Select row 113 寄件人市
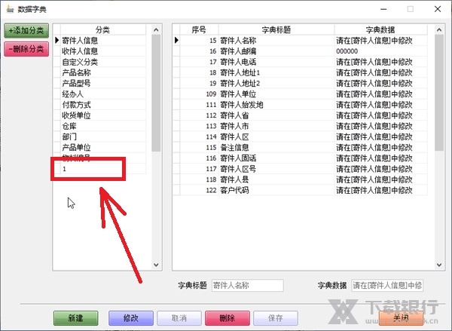 click(300, 126)
